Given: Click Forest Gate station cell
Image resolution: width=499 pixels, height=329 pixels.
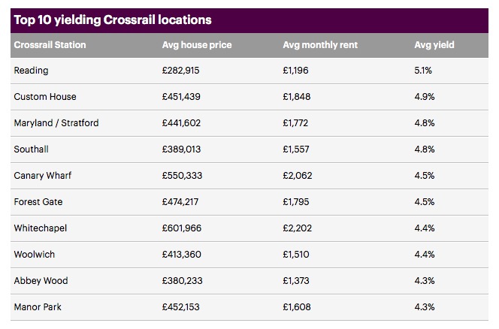Looking at the screenshot, I should (x=38, y=202).
